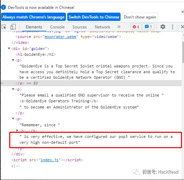The width and height of the screenshot is (184, 180).
Task: Switch to the Console tab
Action: click(57, 27)
